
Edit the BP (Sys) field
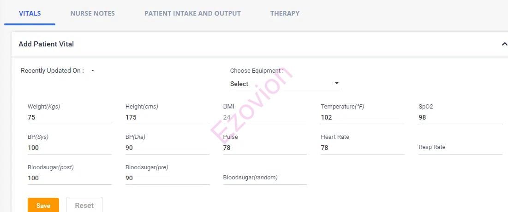click(x=69, y=148)
